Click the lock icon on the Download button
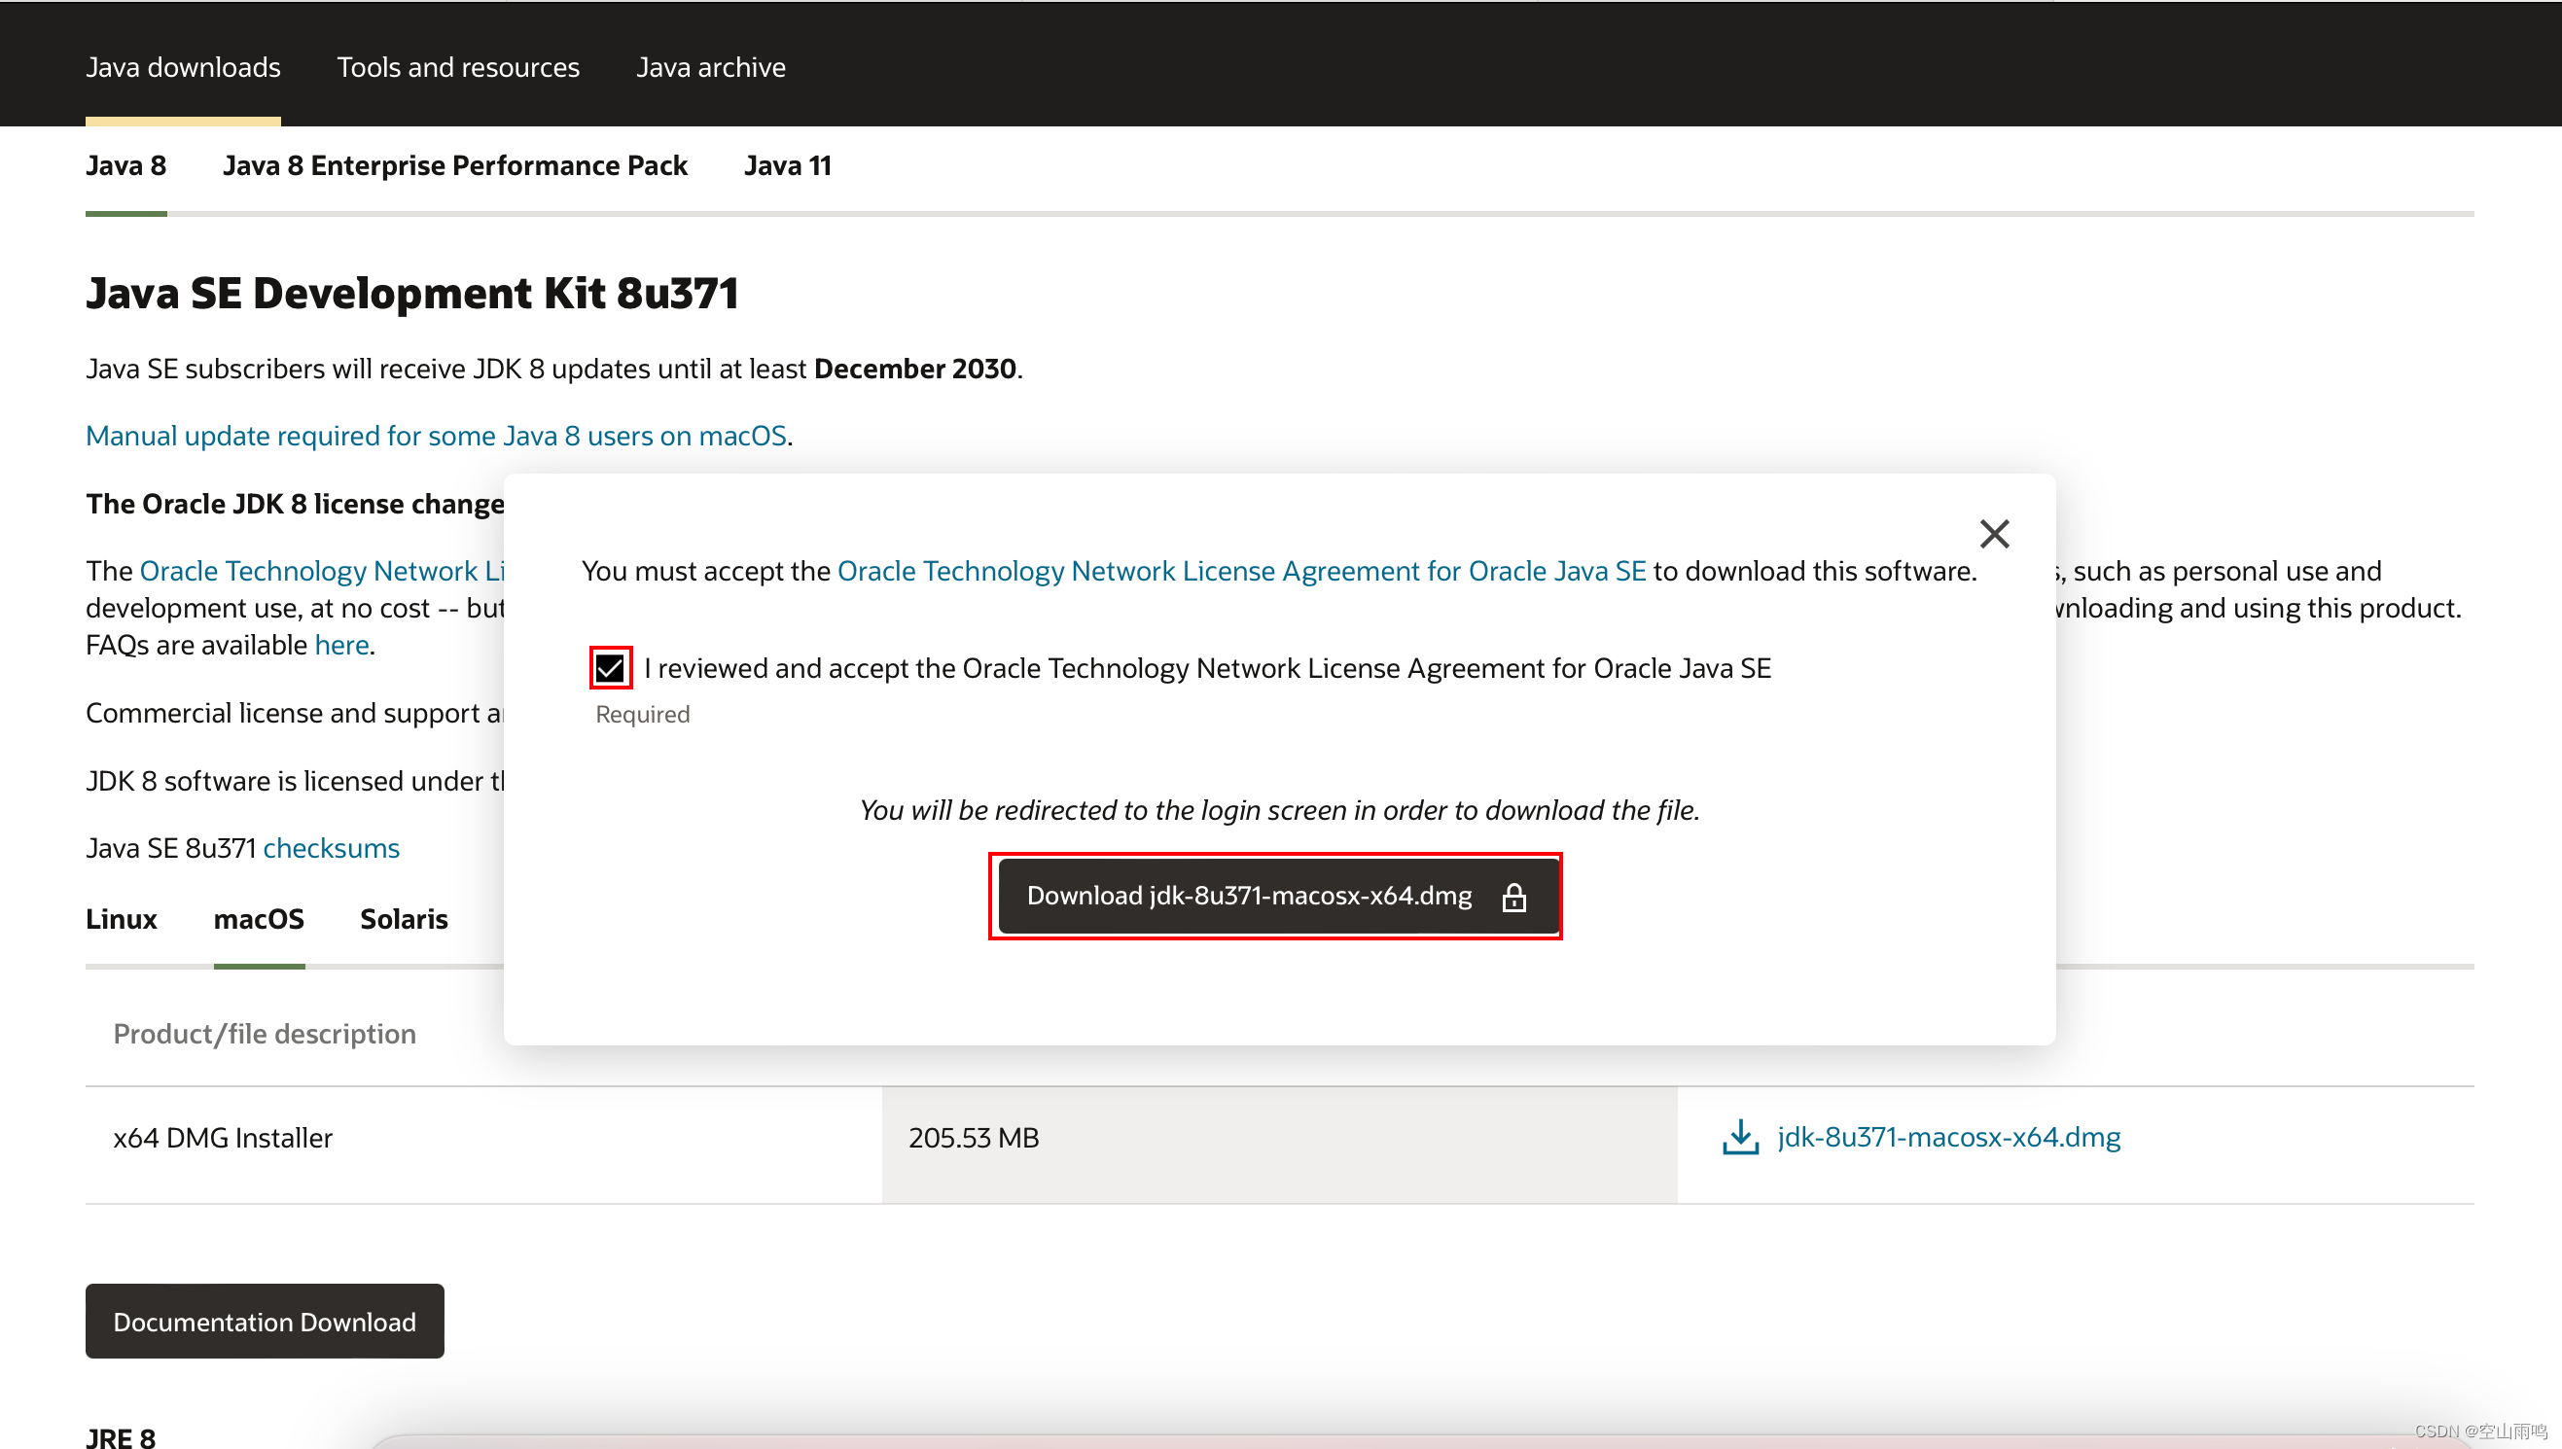 click(x=1512, y=897)
